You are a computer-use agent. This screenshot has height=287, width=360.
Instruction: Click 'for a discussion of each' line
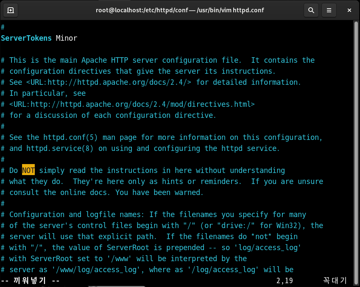[x=109, y=115]
